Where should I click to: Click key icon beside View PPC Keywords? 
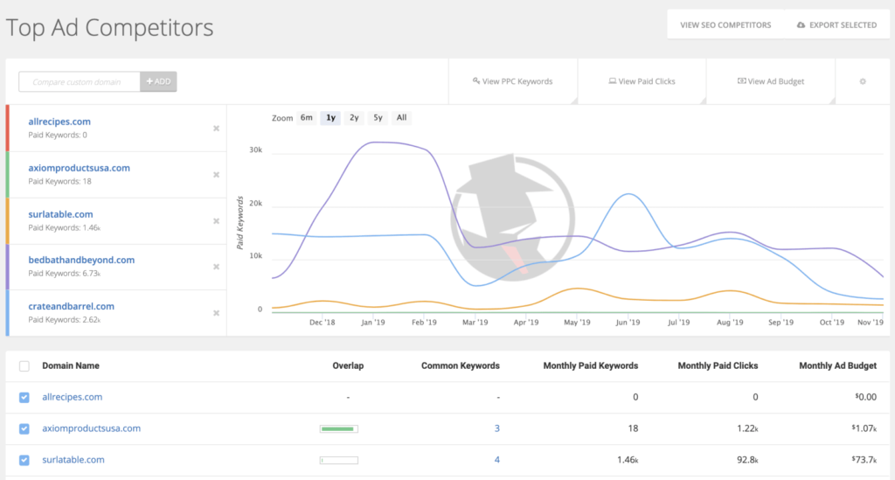point(476,81)
